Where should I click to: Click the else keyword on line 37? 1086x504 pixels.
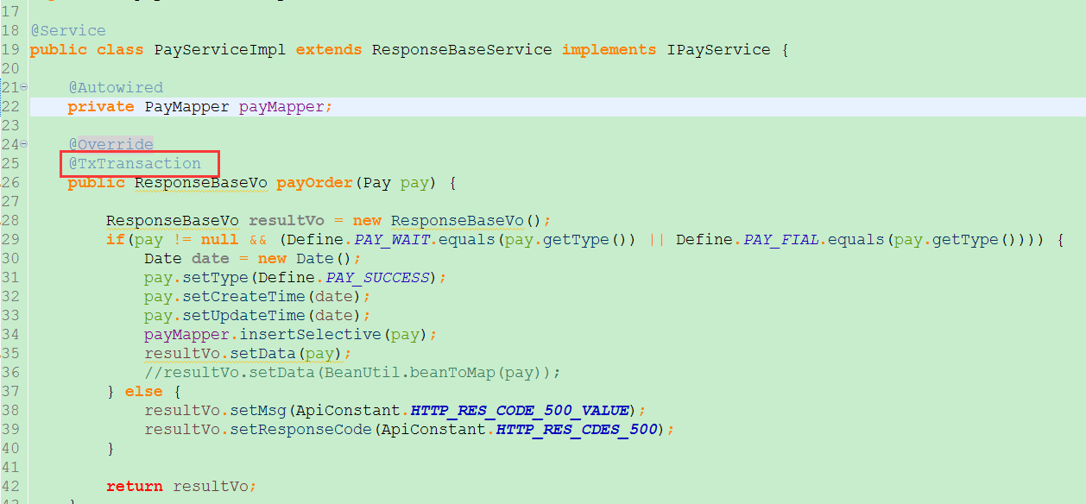144,391
